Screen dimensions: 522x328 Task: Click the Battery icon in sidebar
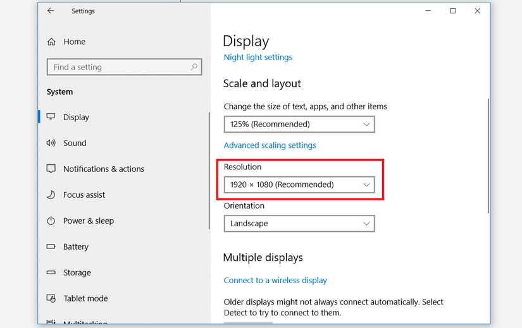pyautogui.click(x=51, y=246)
